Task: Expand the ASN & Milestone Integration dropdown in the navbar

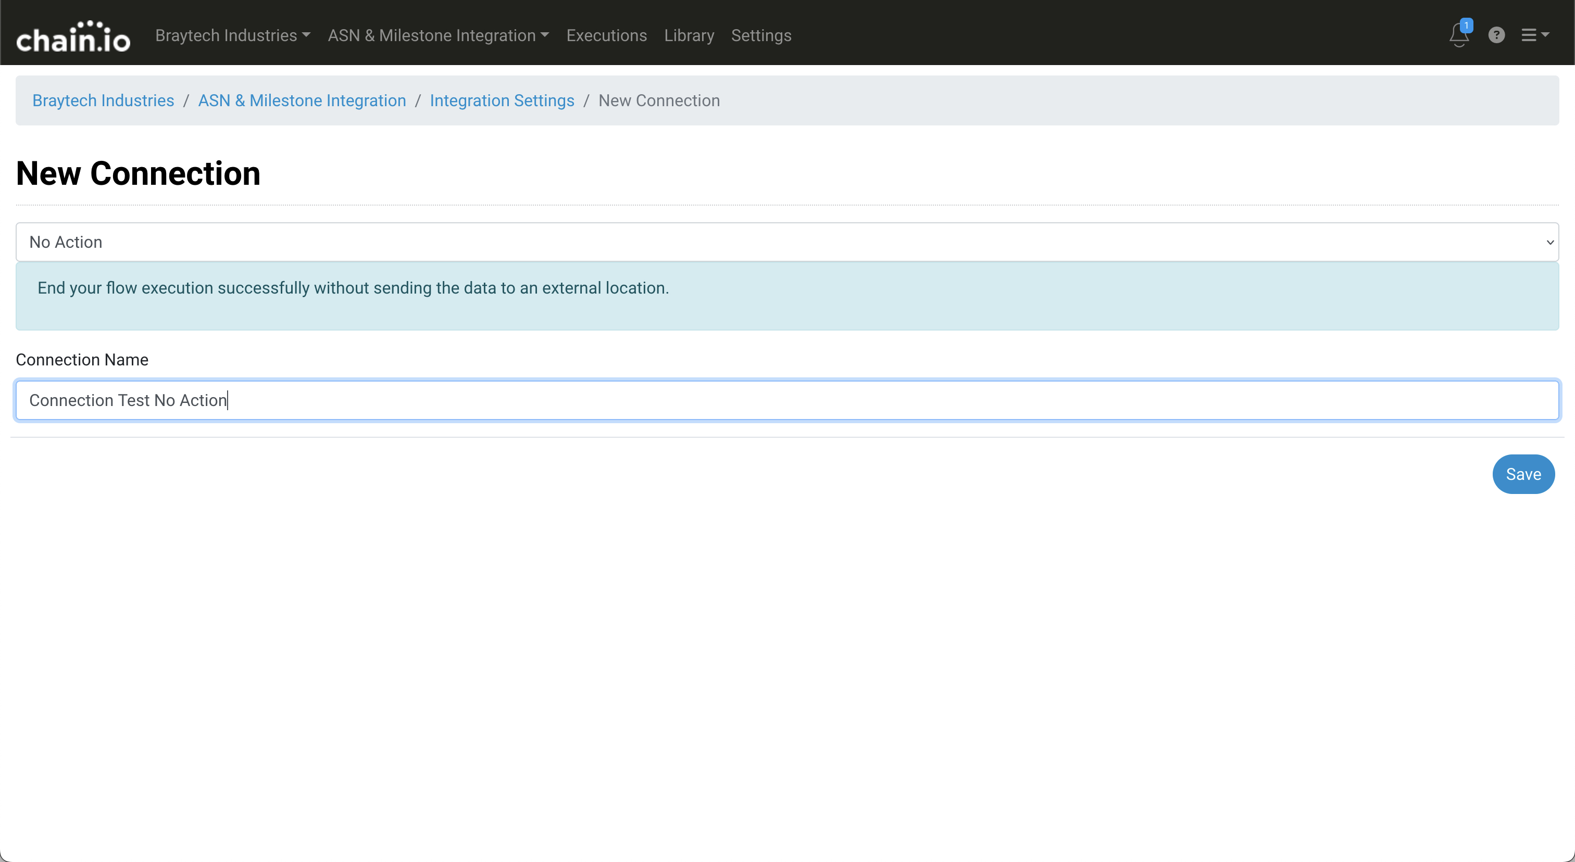Action: 438,35
